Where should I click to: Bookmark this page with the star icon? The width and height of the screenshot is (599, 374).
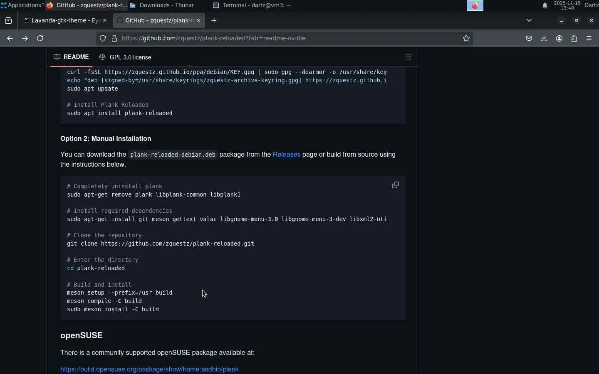[466, 38]
